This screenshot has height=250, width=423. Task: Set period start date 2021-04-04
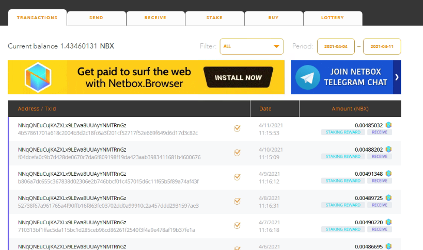(x=336, y=46)
